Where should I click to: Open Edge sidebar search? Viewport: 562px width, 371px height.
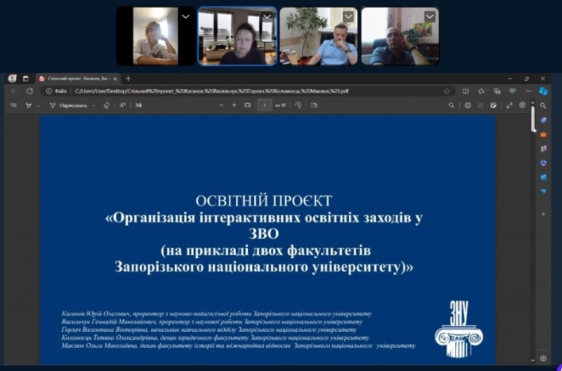pos(543,106)
